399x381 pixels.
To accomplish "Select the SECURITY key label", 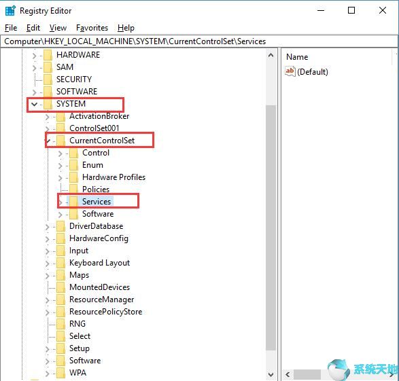I will [x=74, y=79].
